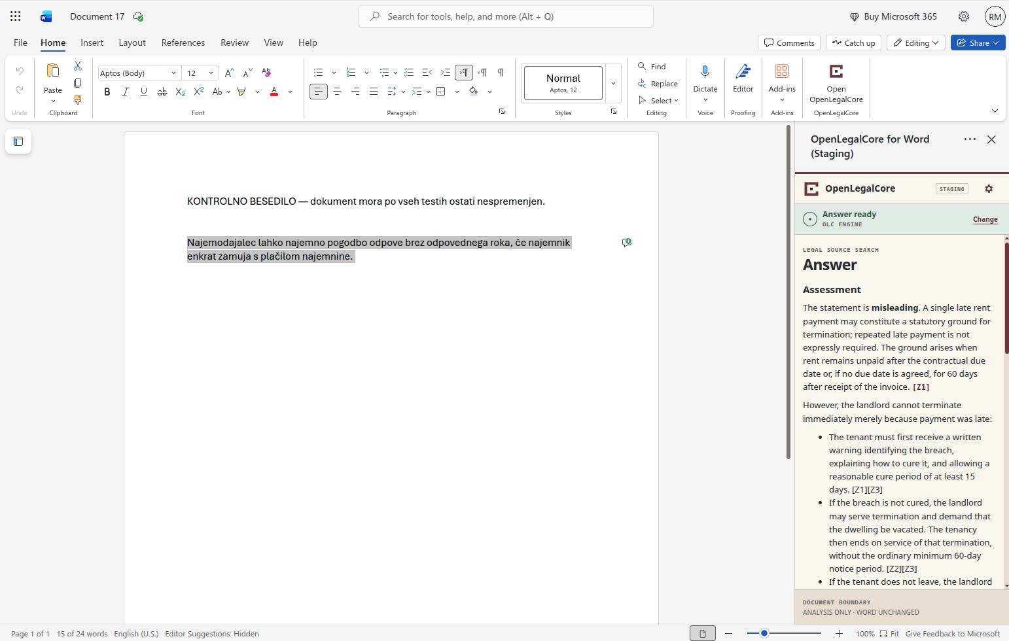The height and width of the screenshot is (641, 1009).
Task: Open the Dictate microphone
Action: [705, 72]
